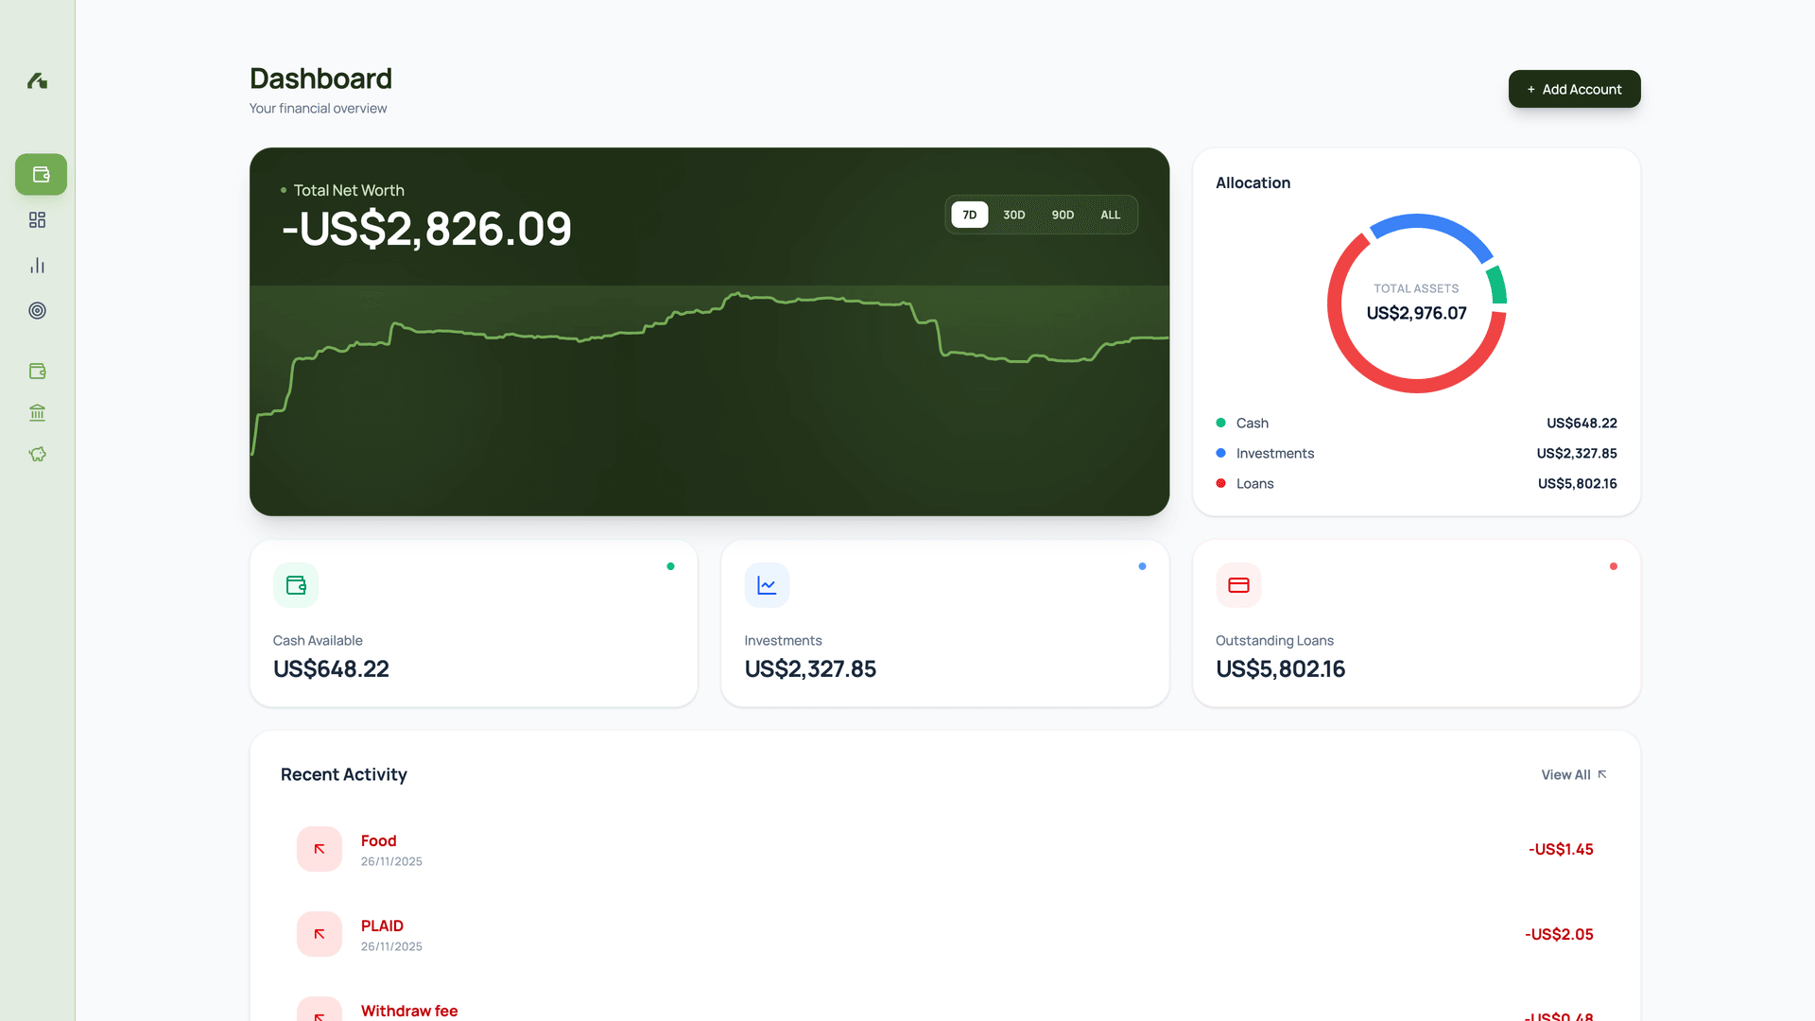The height and width of the screenshot is (1021, 1815).
Task: Click the app logo at top of sidebar
Action: click(x=37, y=81)
